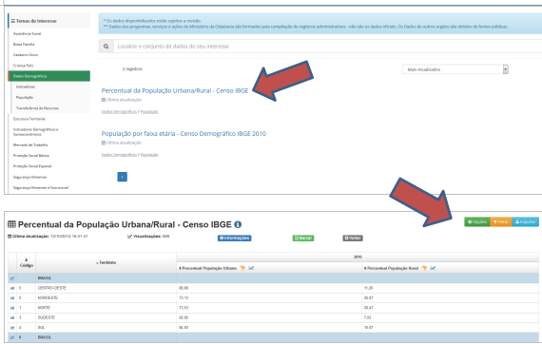The image size is (542, 344).
Task: Select Proteção Social Básica theme
Action: [x=31, y=156]
